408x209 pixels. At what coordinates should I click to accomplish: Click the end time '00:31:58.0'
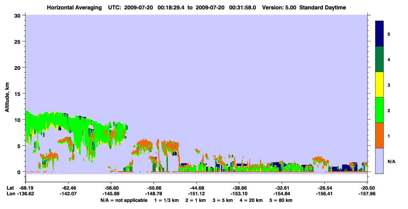pos(242,8)
